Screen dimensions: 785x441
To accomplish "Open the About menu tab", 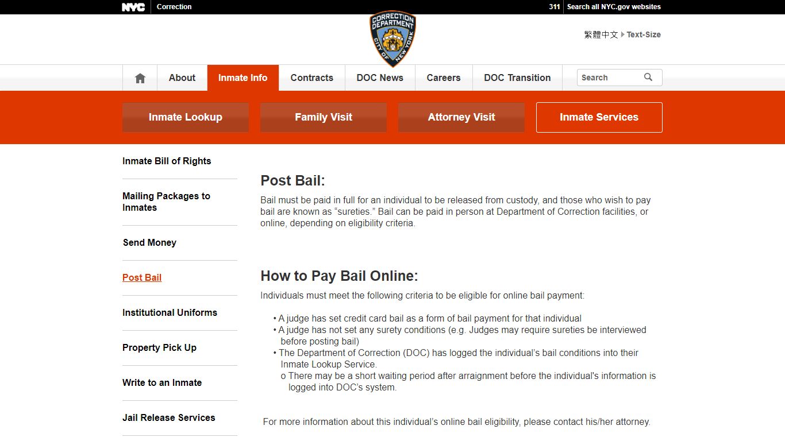I will click(182, 78).
